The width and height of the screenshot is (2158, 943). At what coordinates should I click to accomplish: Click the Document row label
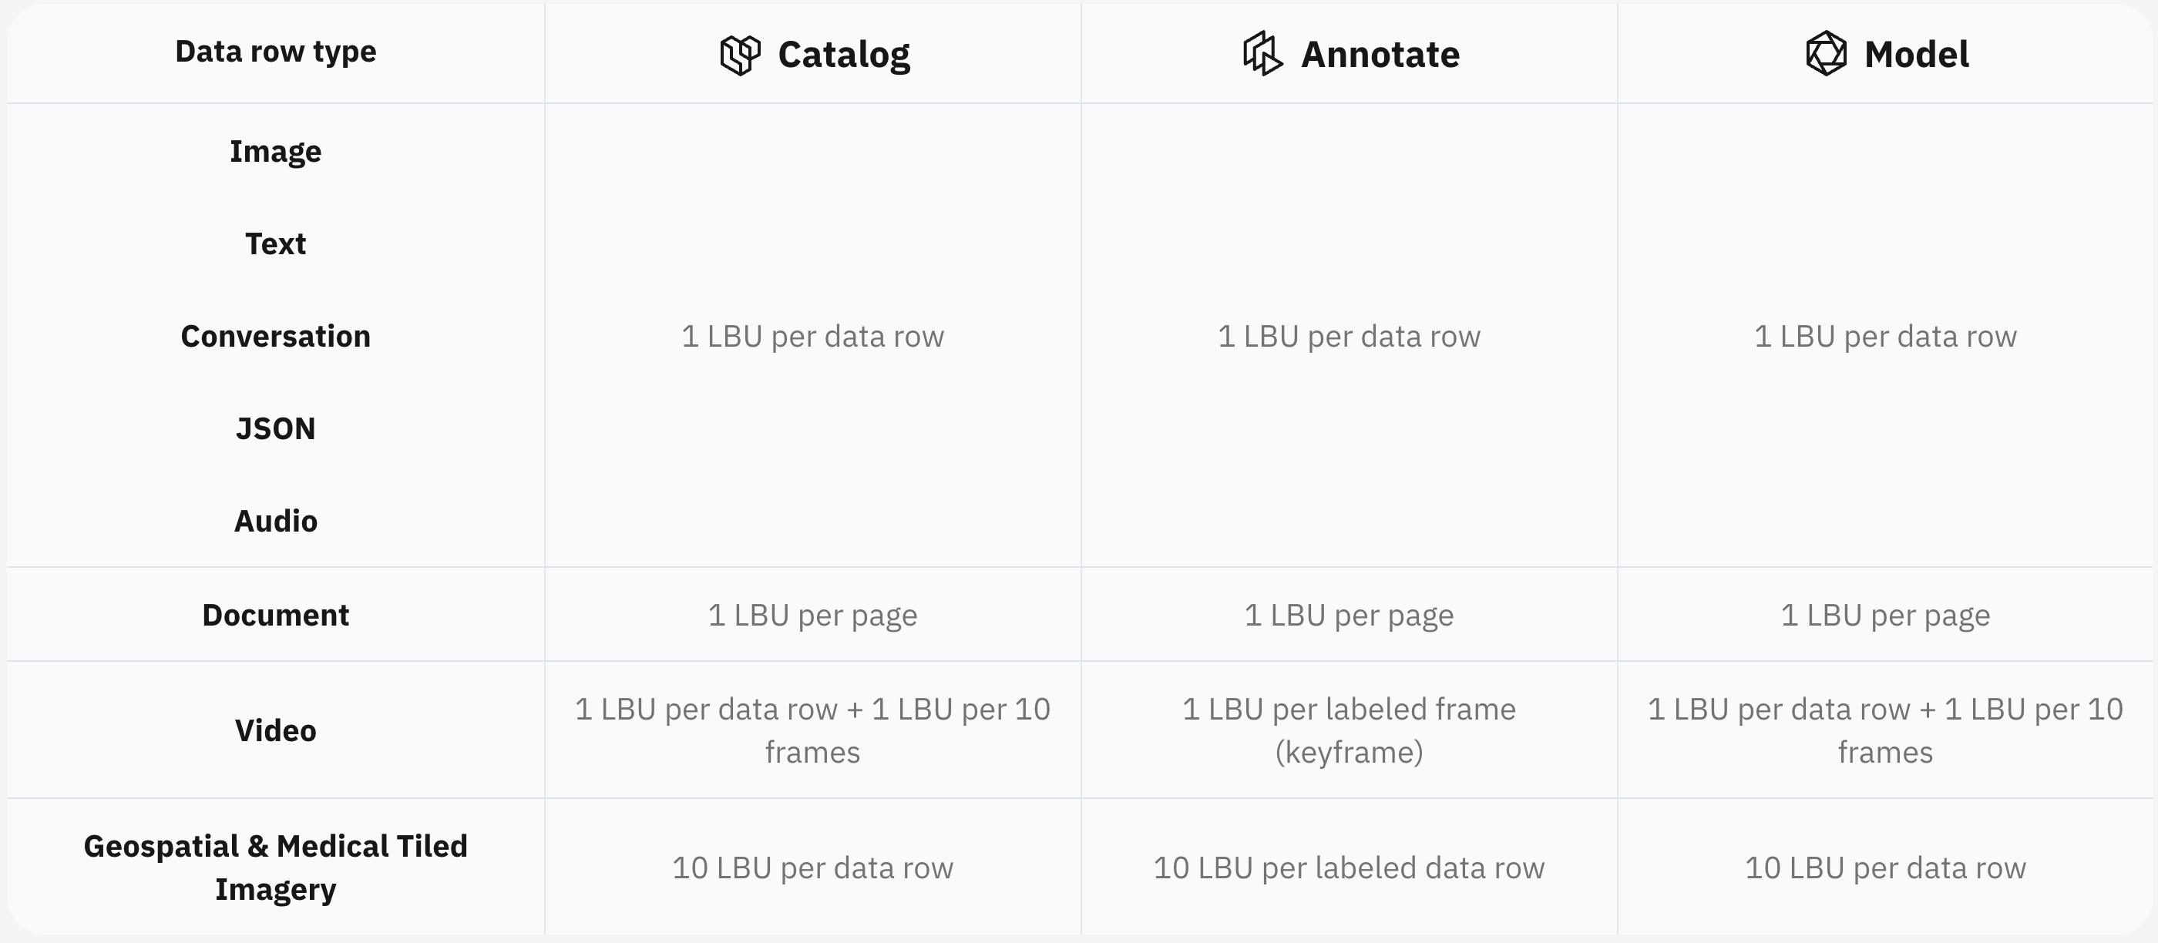[276, 615]
